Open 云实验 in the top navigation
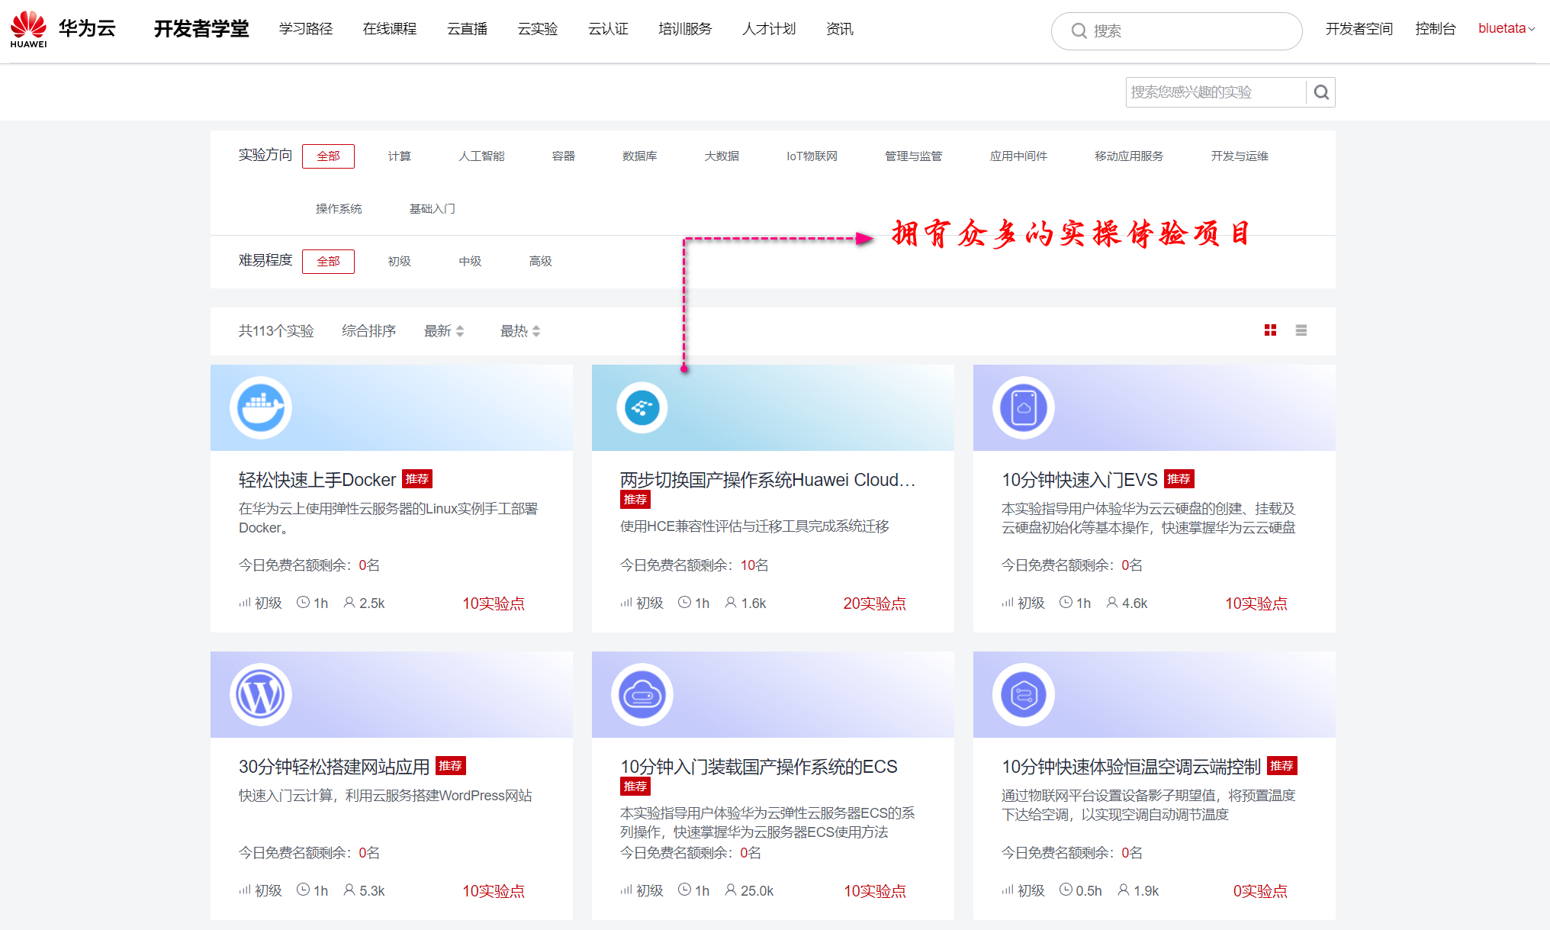This screenshot has width=1550, height=930. click(x=538, y=29)
